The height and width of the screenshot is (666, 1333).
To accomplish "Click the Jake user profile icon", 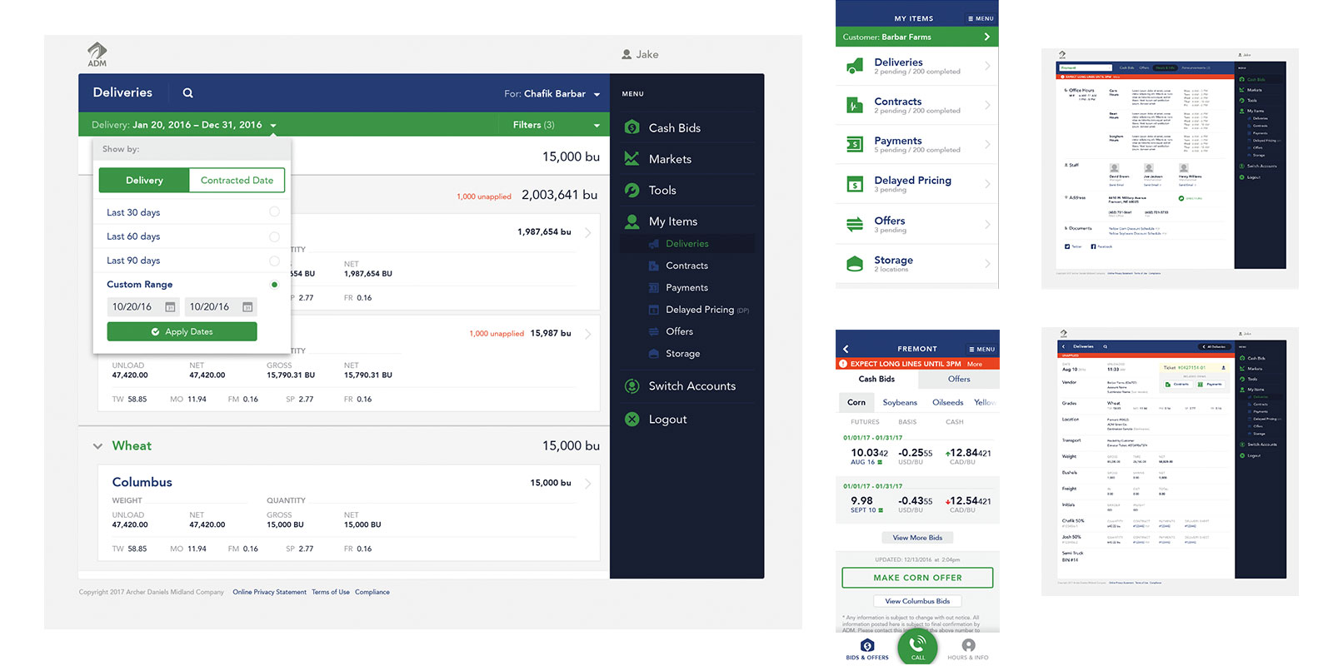I will click(x=627, y=54).
